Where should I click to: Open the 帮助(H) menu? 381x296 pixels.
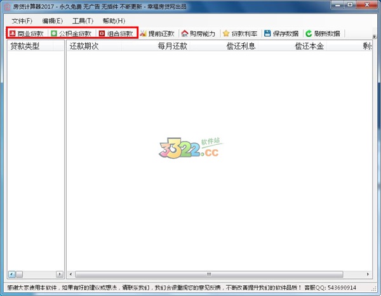[x=114, y=21]
